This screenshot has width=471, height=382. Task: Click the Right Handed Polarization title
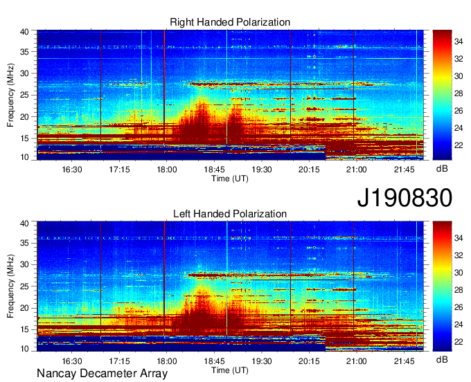(230, 22)
